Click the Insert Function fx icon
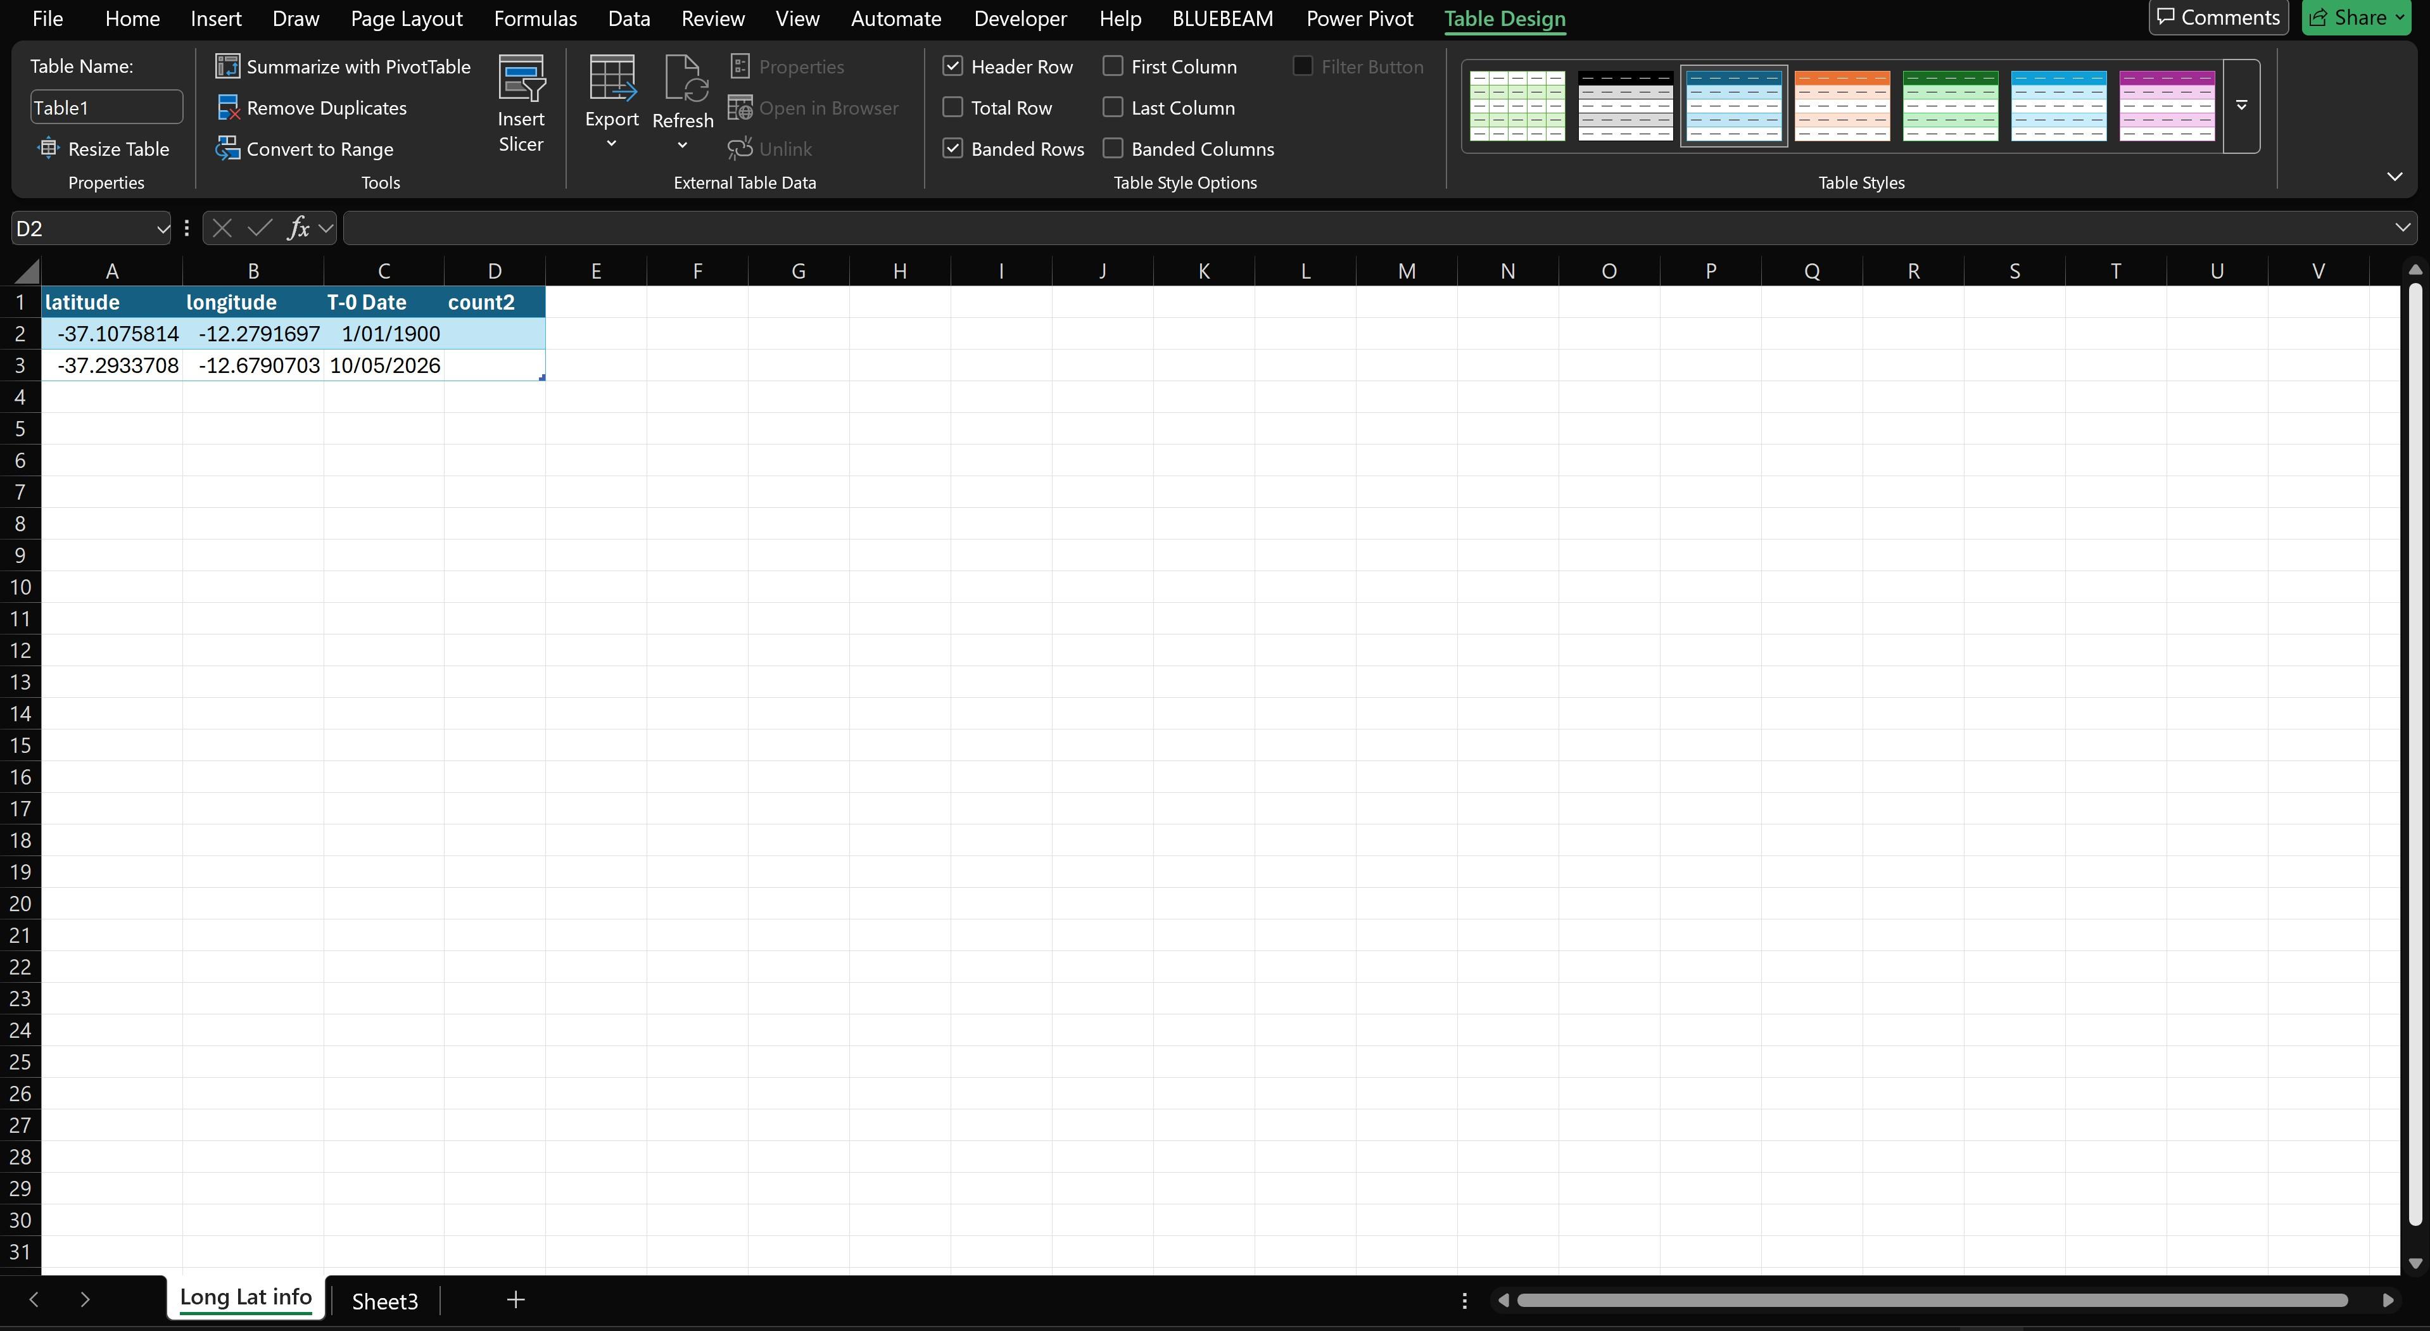This screenshot has width=2430, height=1331. (298, 229)
